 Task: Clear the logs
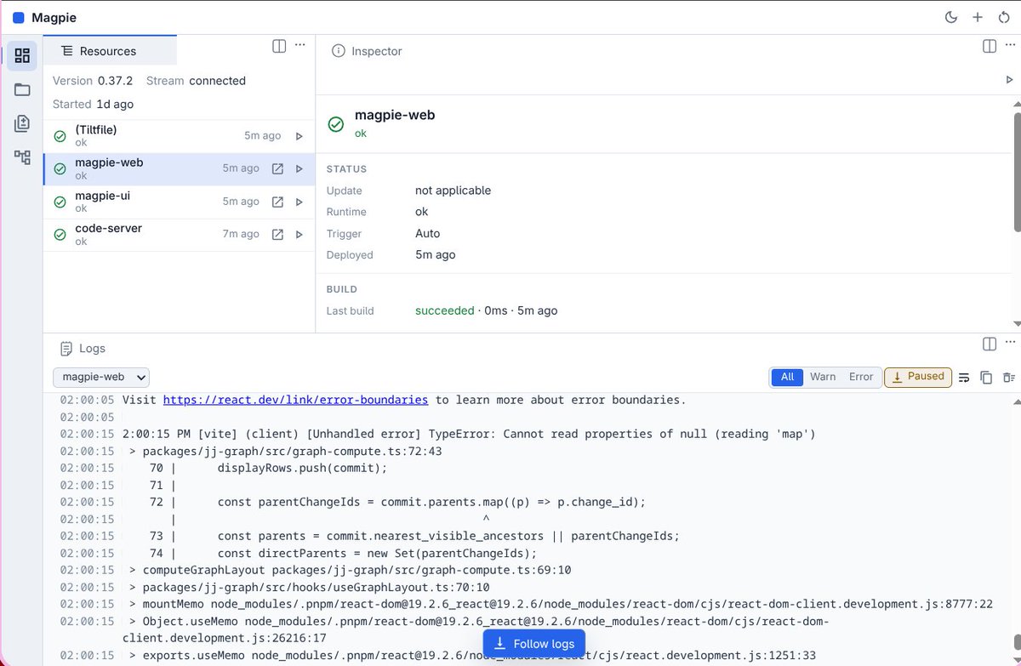pyautogui.click(x=1008, y=378)
